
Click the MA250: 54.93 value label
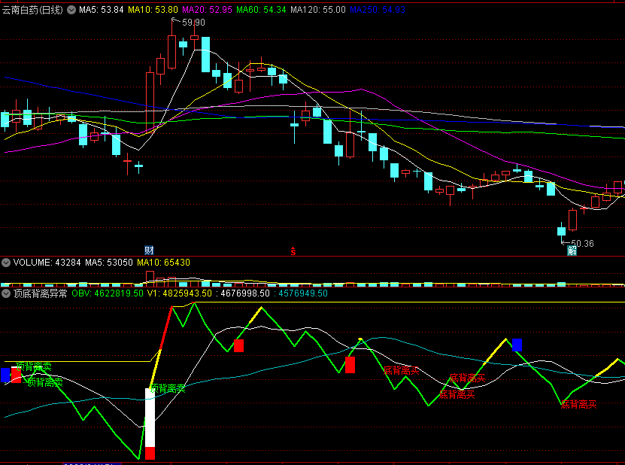tap(378, 10)
